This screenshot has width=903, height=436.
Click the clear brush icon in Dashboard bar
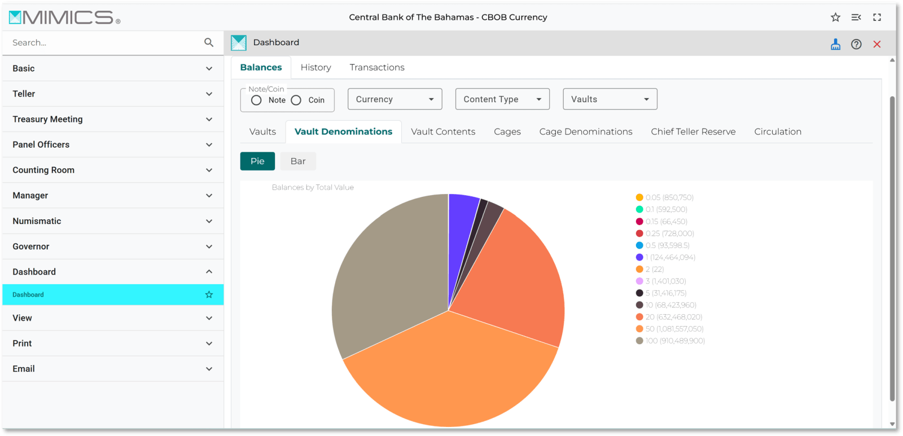[835, 44]
